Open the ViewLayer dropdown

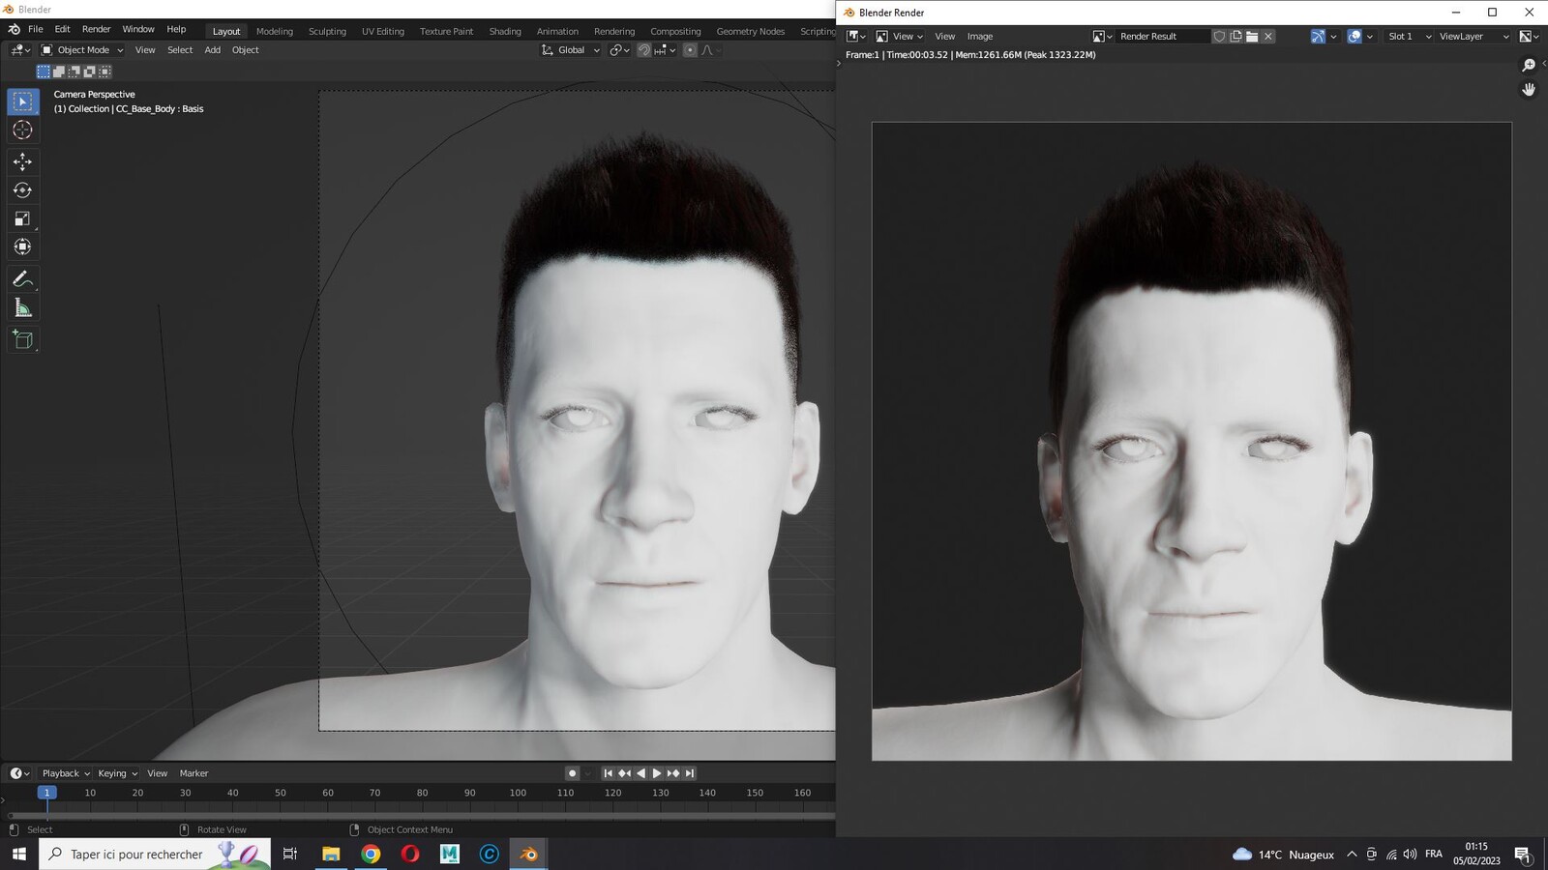point(1473,37)
